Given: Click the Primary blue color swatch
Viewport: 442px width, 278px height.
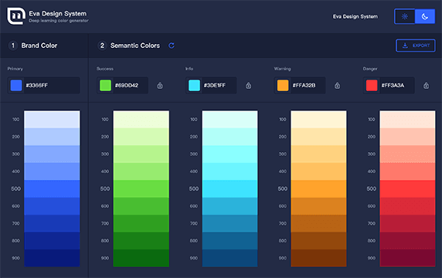Looking at the screenshot, I should (x=16, y=86).
